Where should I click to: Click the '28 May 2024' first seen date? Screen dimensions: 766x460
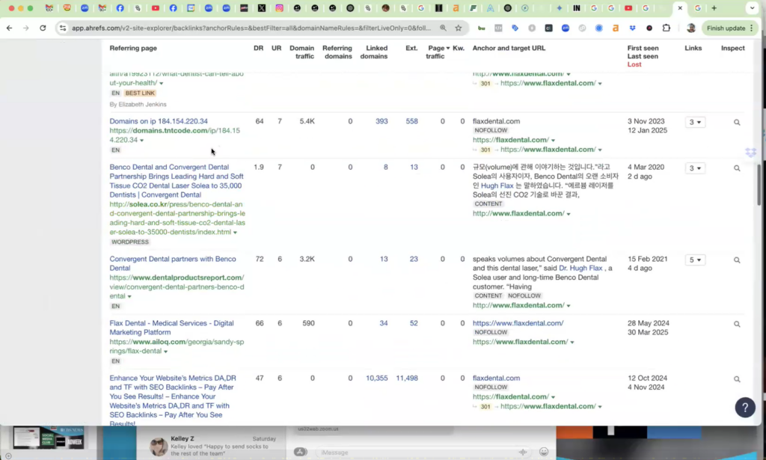(x=649, y=323)
